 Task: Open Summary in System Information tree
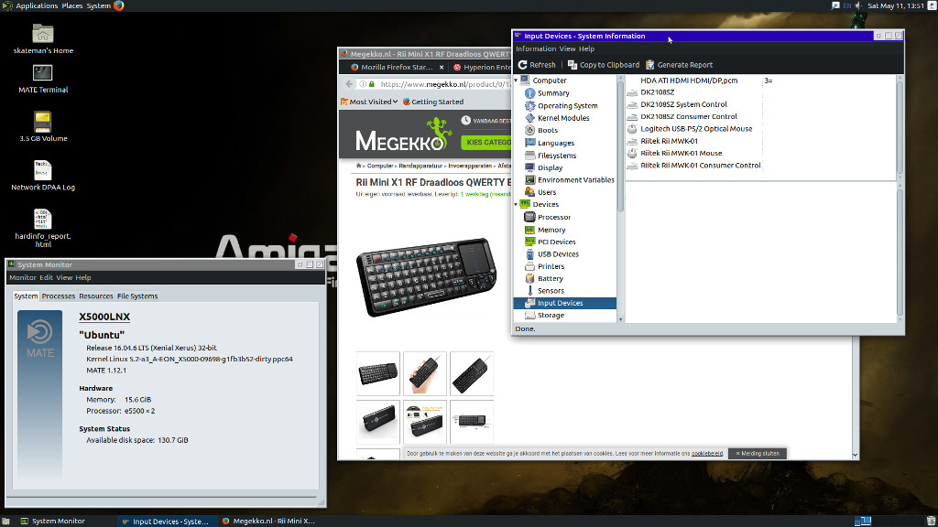point(553,93)
